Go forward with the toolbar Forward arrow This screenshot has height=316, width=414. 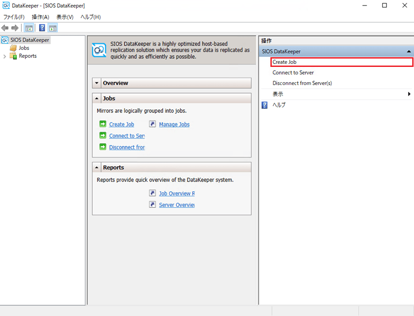click(15, 28)
